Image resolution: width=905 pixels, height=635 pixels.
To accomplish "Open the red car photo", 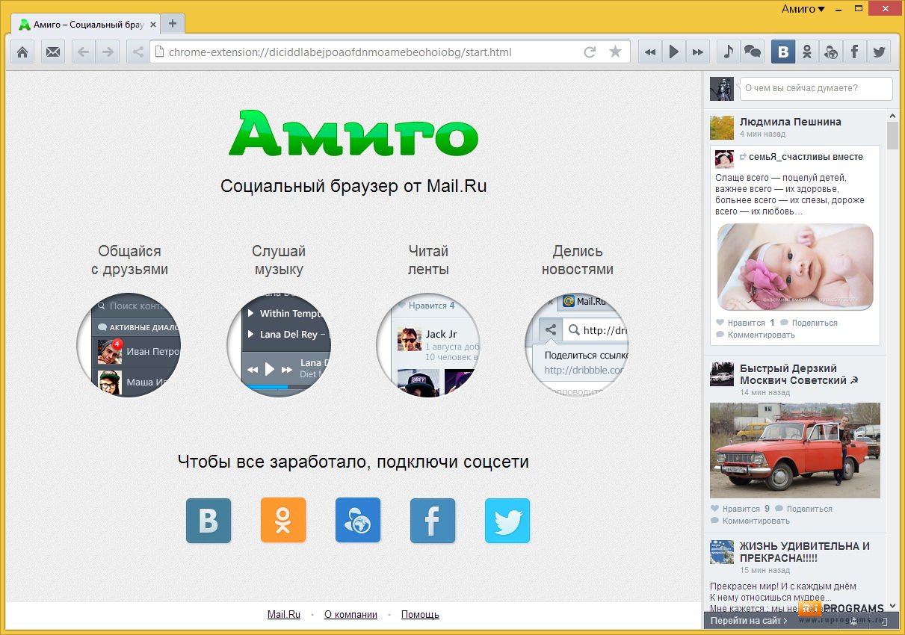I will 795,450.
